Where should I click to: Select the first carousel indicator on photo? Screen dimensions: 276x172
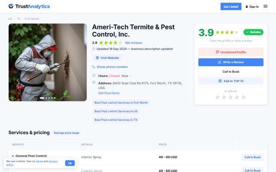(42, 98)
